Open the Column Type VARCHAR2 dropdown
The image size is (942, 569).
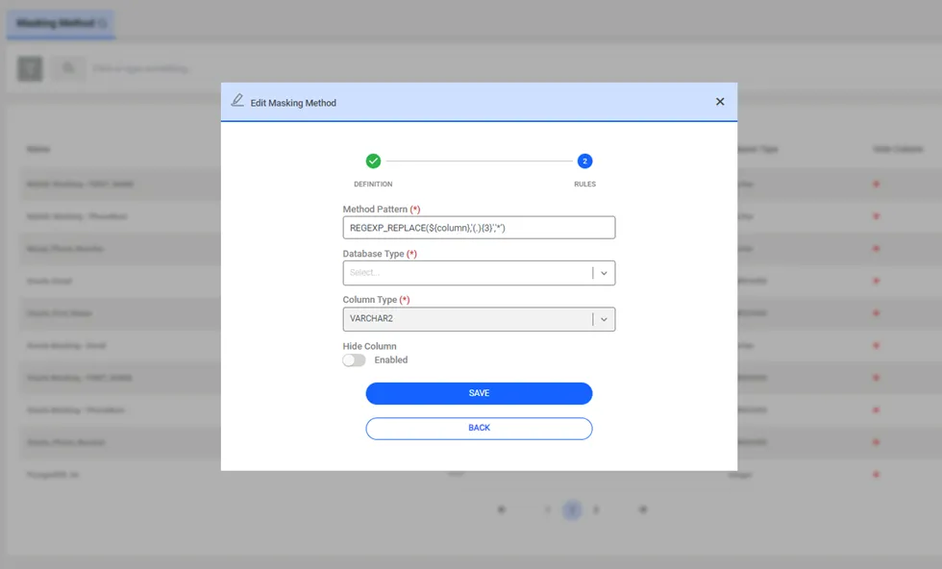pos(479,319)
